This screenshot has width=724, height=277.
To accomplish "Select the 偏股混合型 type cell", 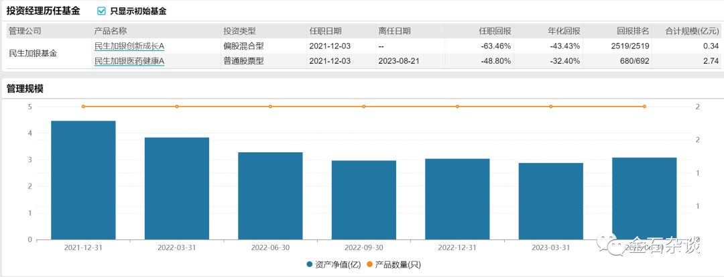I will pyautogui.click(x=243, y=46).
